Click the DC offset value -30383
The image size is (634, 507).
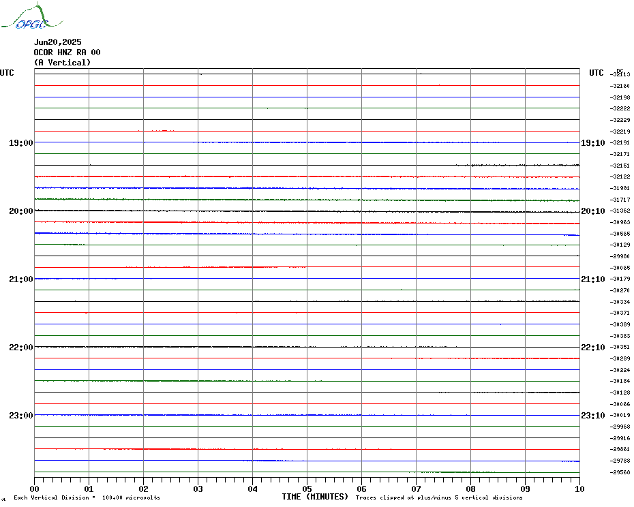(620, 336)
